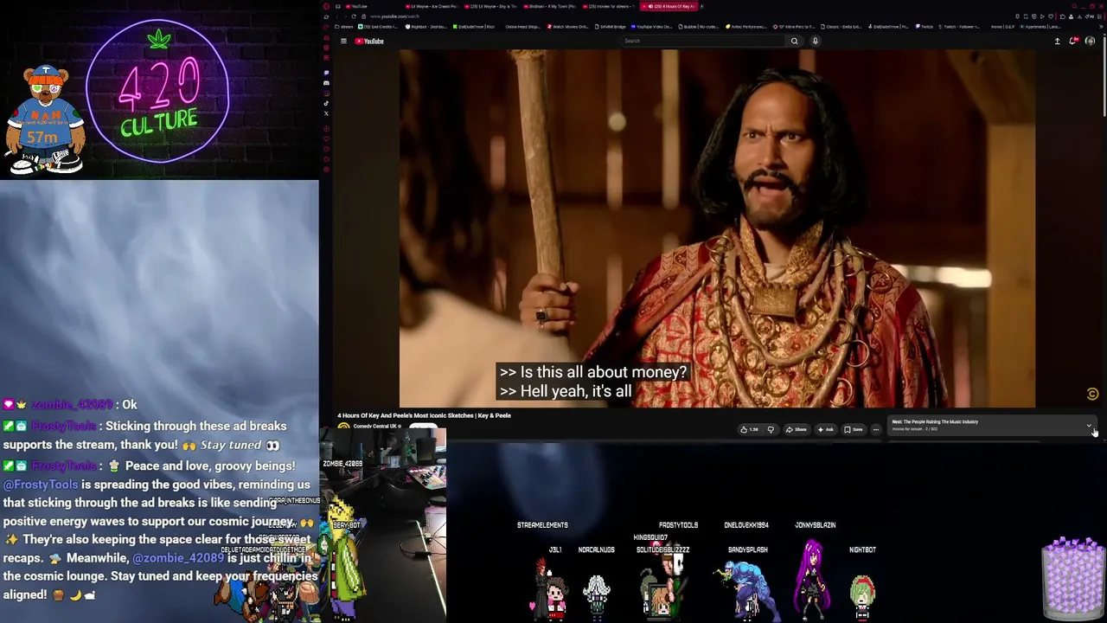Open the 'stream' bookmarks folder

click(x=344, y=27)
